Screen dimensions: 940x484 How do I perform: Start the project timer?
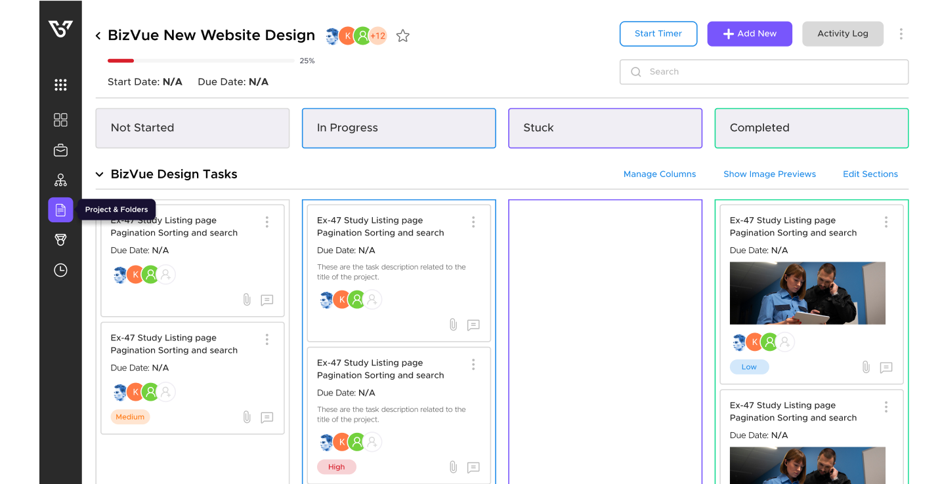[x=658, y=33]
